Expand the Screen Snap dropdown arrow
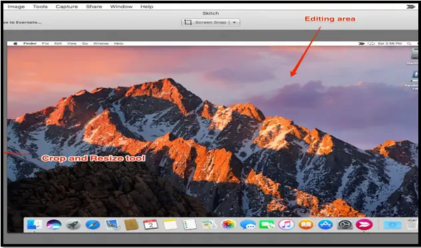Screen dimensions: 421x248 pos(234,22)
